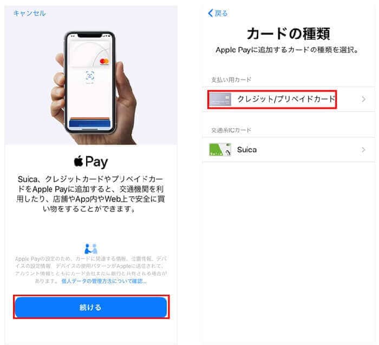Click the Apple Pay logo
The height and width of the screenshot is (345, 379).
coord(91,162)
